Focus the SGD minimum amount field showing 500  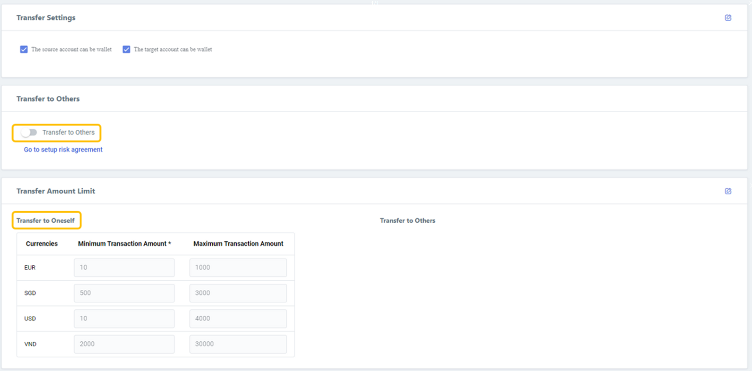coord(124,293)
